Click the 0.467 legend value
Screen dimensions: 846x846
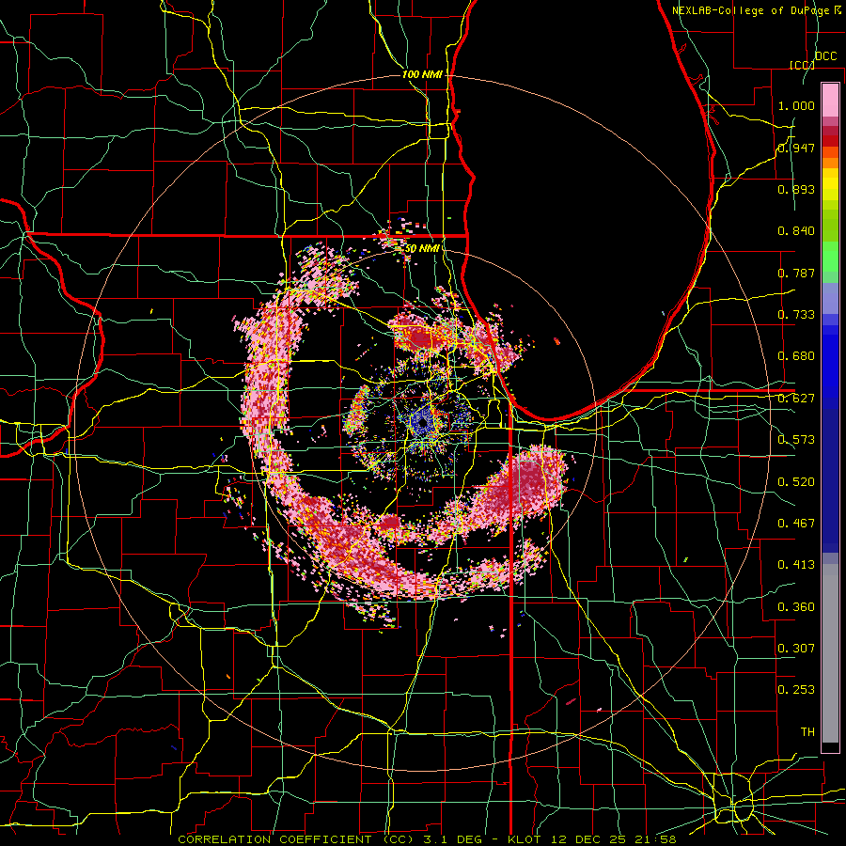[x=796, y=524]
